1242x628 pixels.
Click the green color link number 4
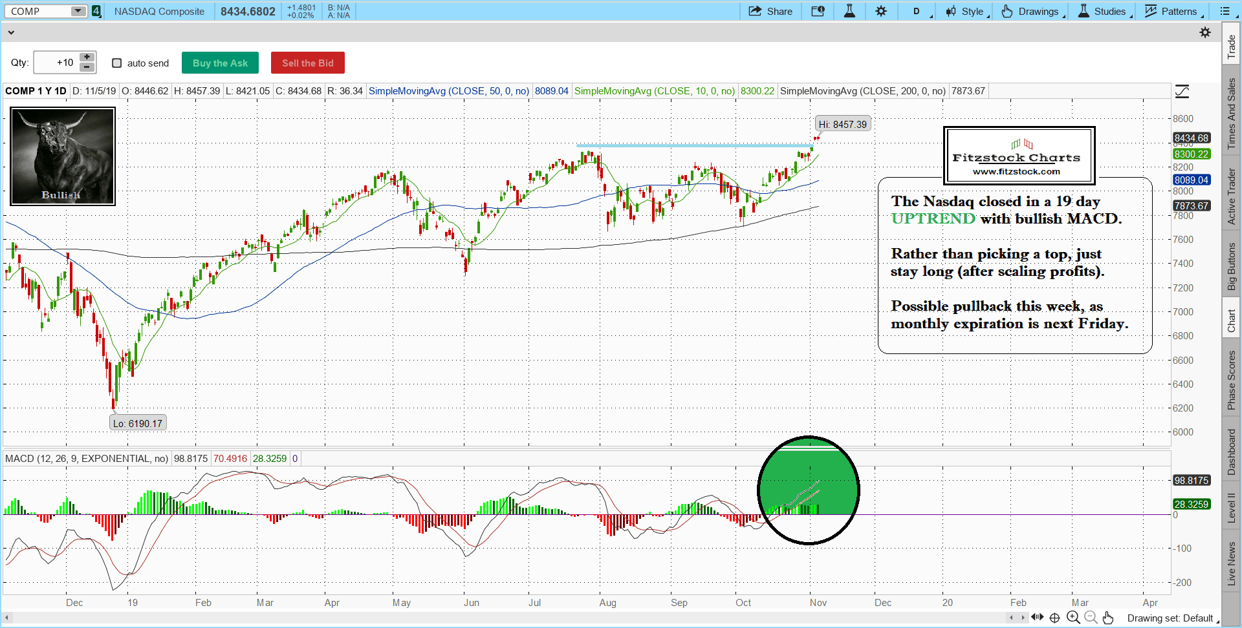(x=96, y=11)
